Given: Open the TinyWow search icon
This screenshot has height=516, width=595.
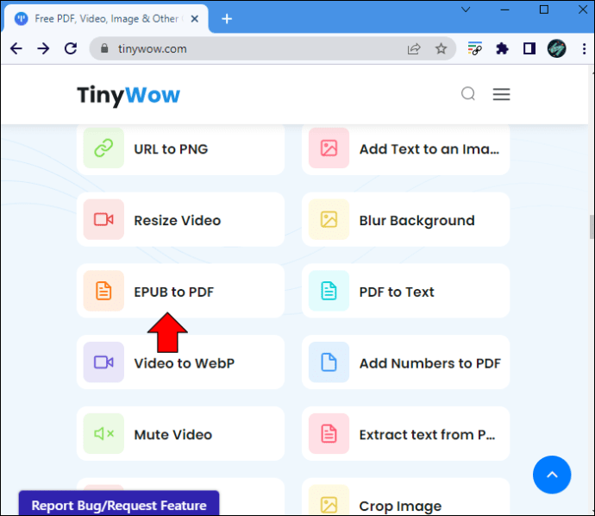Looking at the screenshot, I should coord(468,93).
